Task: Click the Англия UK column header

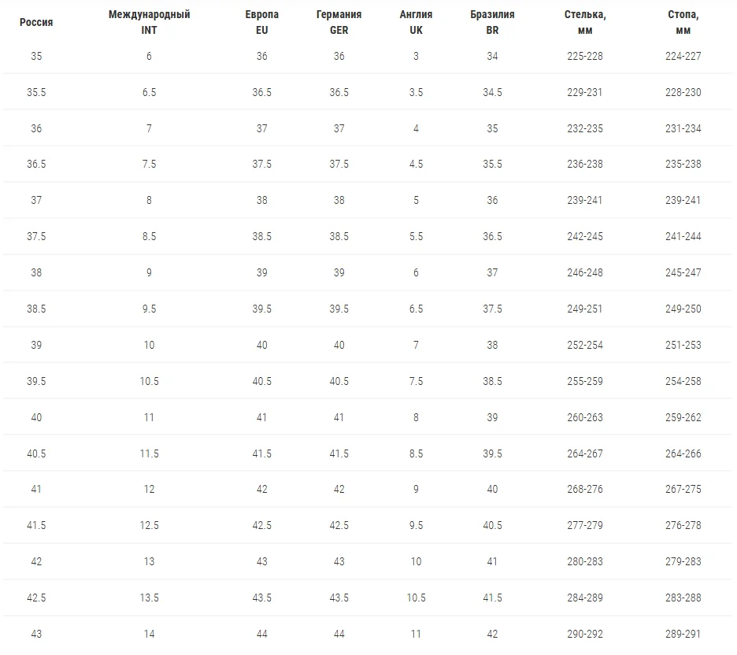Action: pyautogui.click(x=416, y=23)
